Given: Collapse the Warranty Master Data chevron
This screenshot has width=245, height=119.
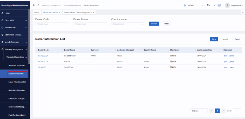Looking at the screenshot, I should click(x=26, y=57).
